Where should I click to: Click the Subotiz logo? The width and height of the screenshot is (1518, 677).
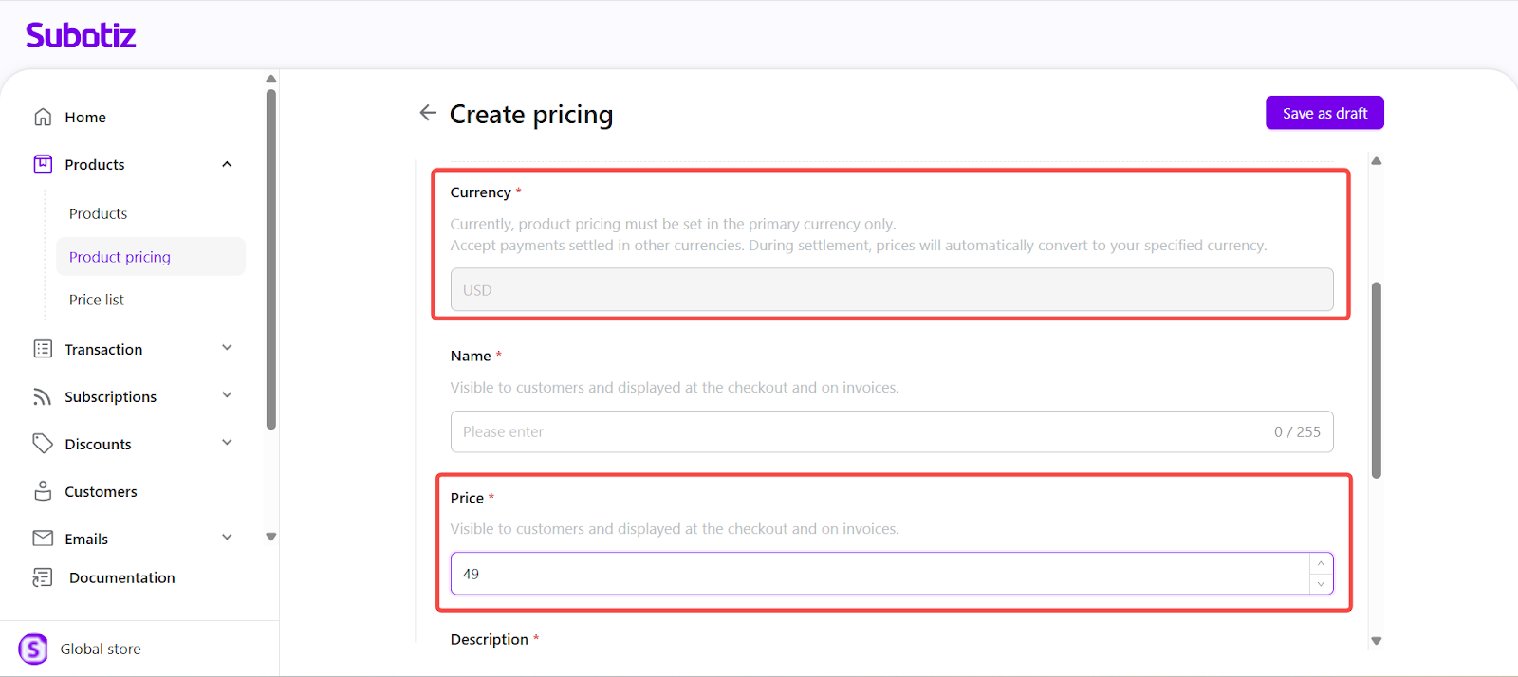(81, 36)
